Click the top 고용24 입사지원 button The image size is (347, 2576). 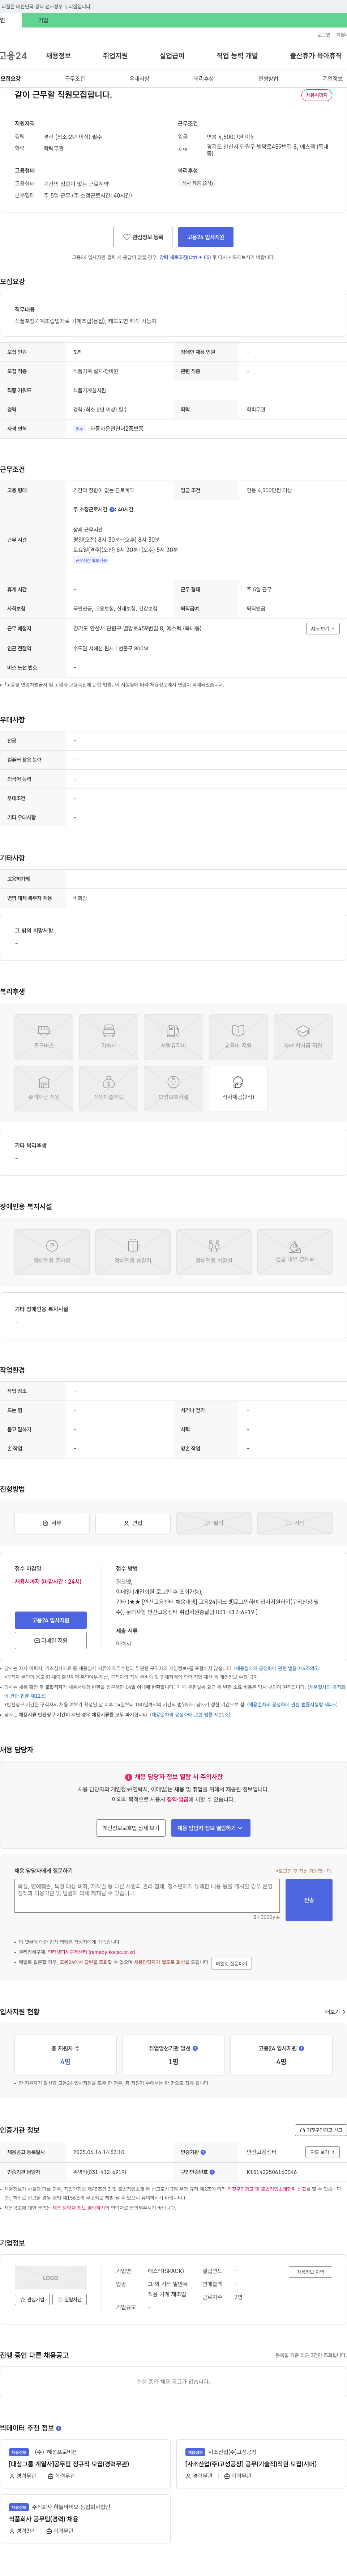tap(206, 237)
